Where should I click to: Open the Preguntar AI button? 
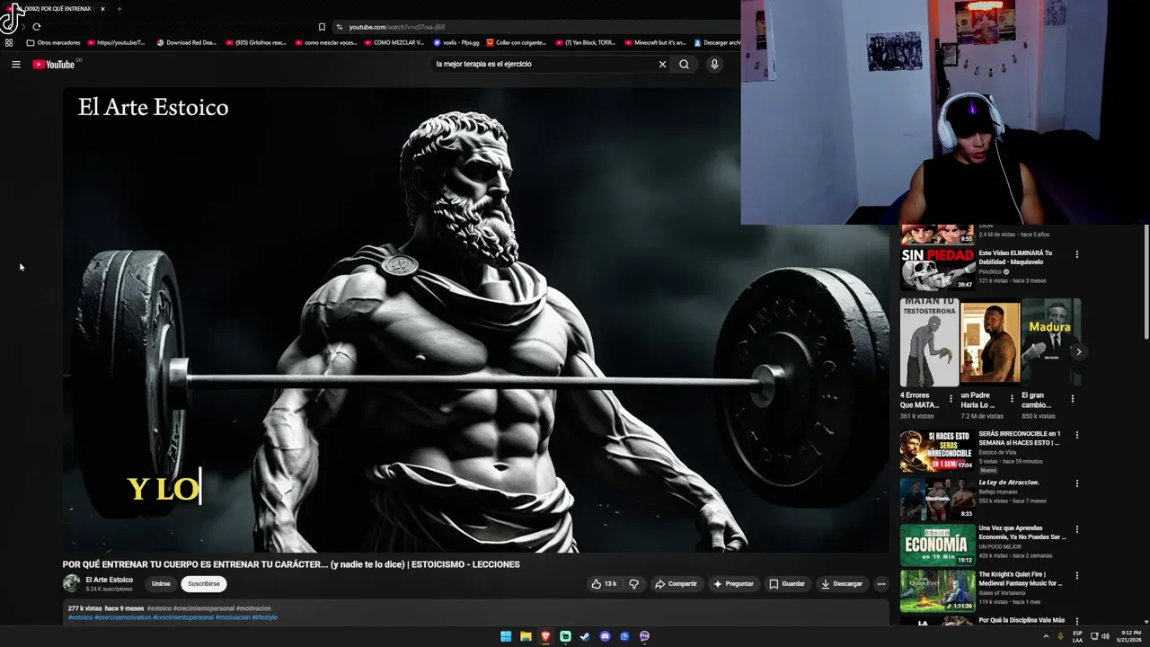click(733, 584)
